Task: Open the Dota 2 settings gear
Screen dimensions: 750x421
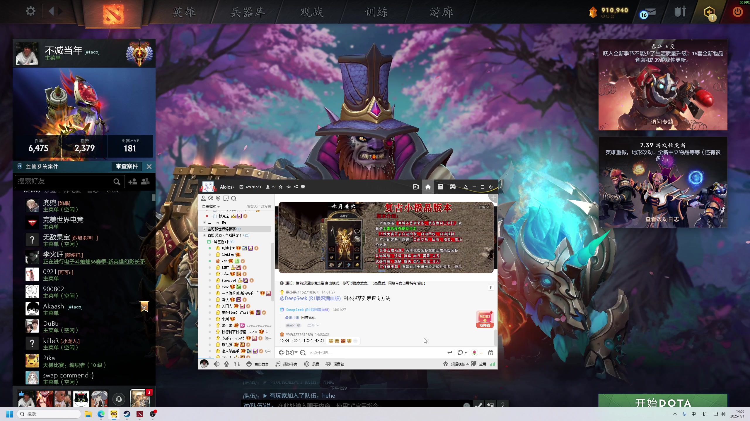Action: tap(30, 11)
